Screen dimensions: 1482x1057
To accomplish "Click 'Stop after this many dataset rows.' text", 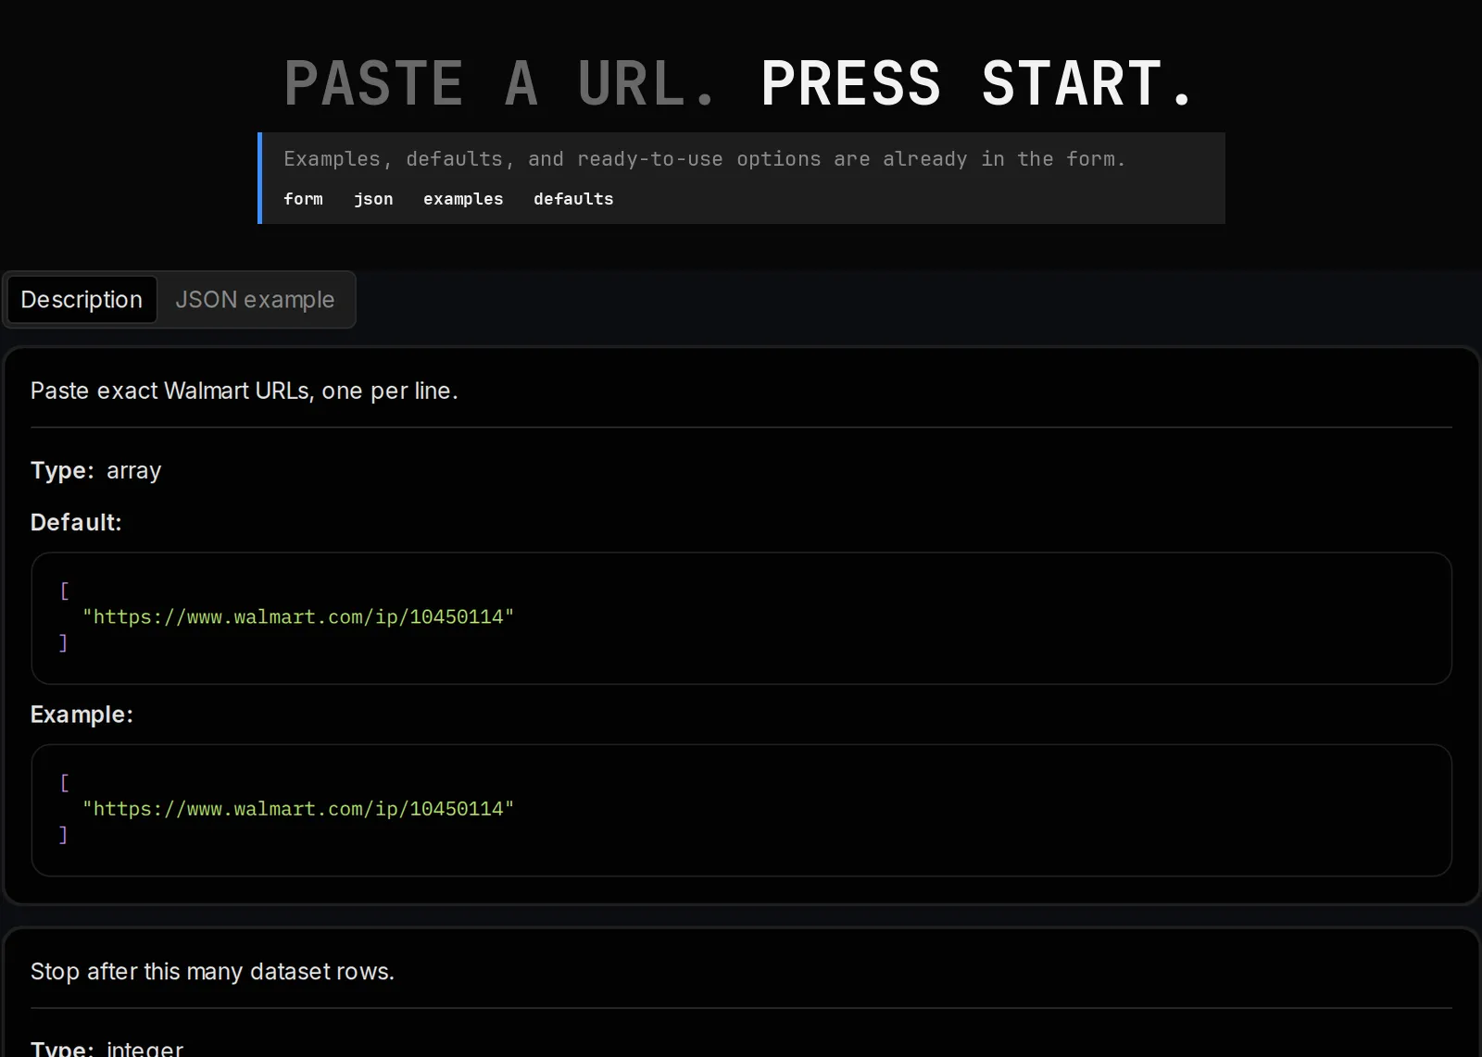I will (x=212, y=971).
